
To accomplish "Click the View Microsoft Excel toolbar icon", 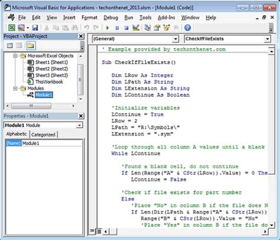I will tap(11, 28).
